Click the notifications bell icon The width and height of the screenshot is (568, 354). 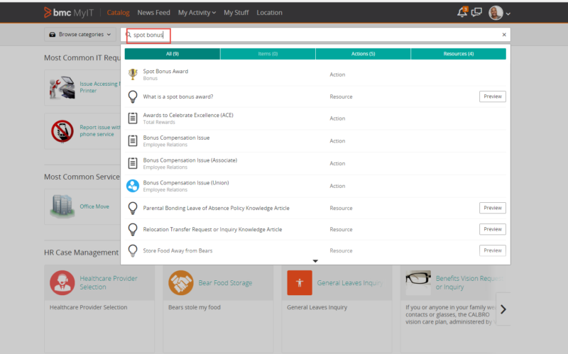tap(462, 13)
